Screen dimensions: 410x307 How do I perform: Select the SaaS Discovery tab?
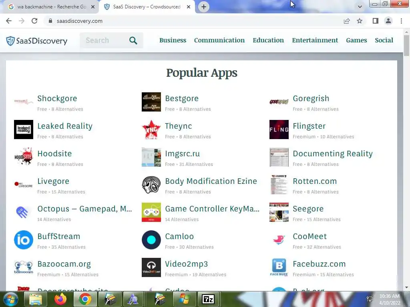pyautogui.click(x=147, y=7)
